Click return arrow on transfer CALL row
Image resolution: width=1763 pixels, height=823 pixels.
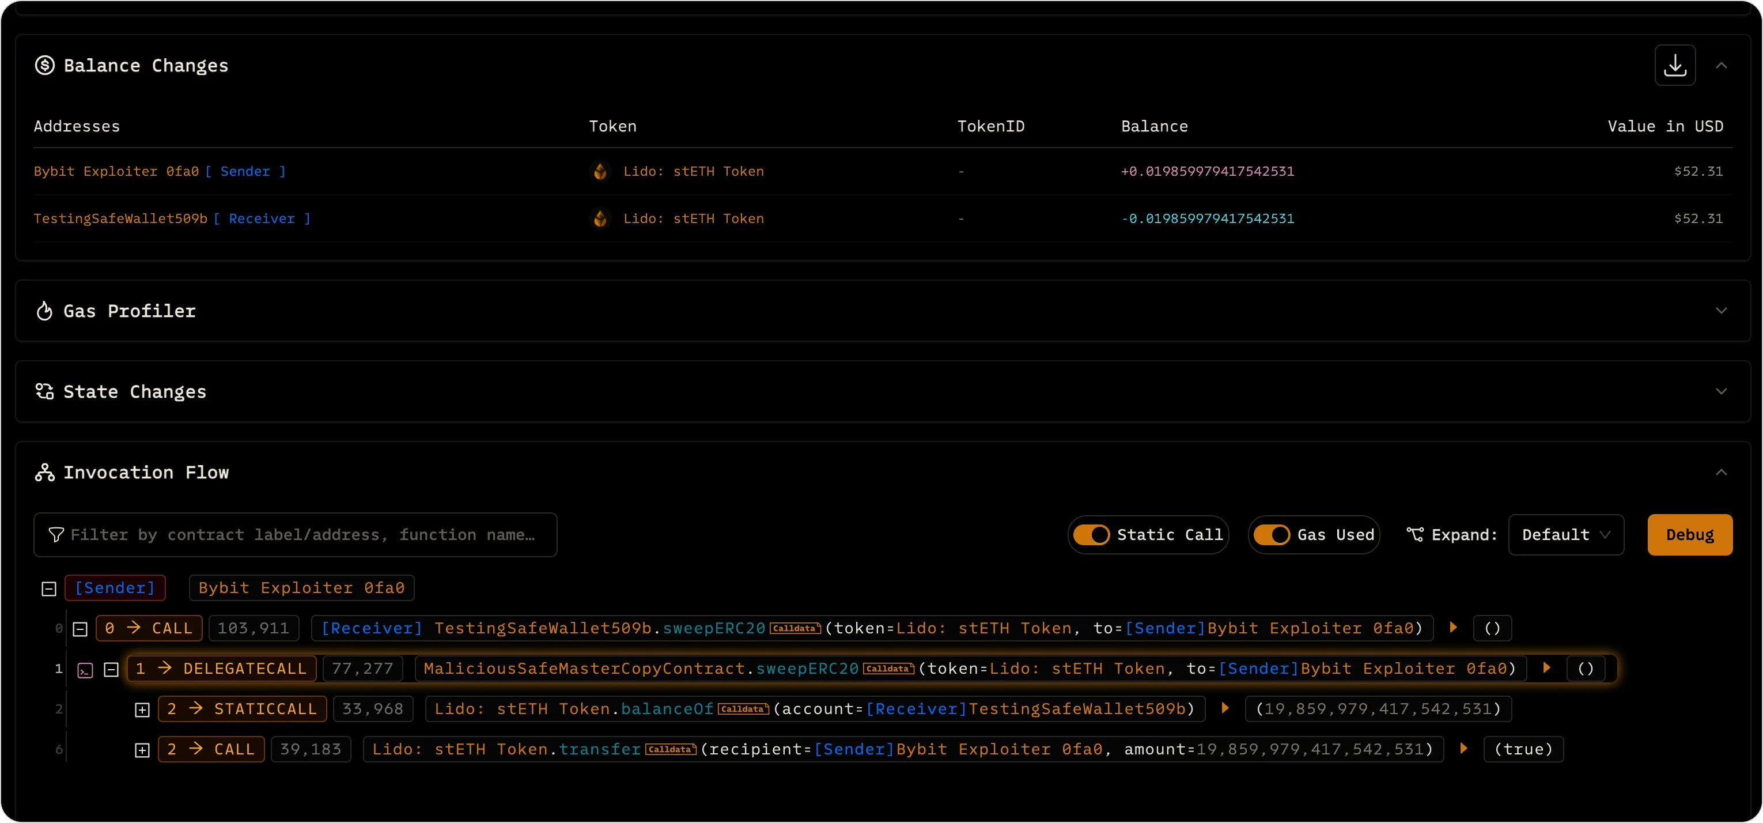(x=1463, y=749)
